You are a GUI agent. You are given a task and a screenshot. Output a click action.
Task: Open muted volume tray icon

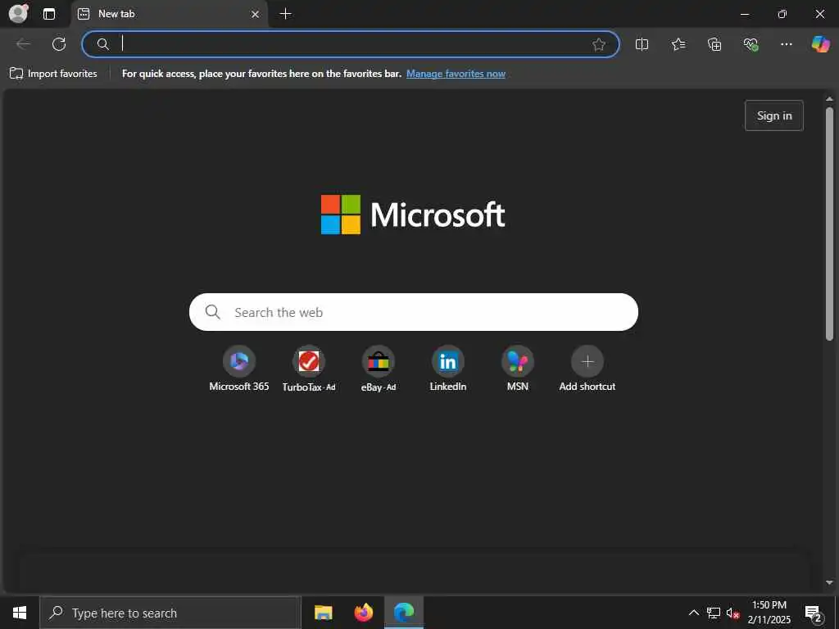(732, 613)
